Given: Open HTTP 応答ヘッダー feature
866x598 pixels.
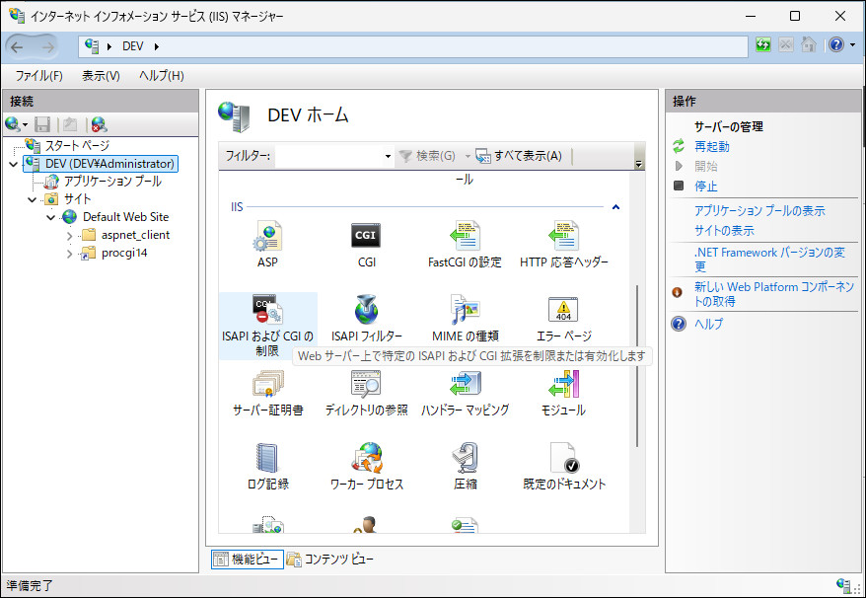Looking at the screenshot, I should [563, 244].
